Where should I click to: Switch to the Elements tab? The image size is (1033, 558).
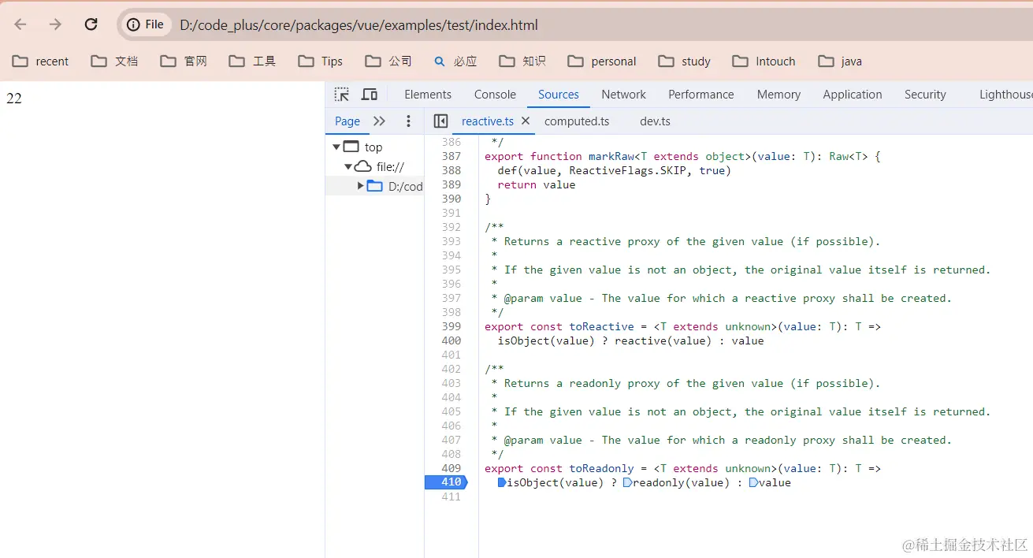(428, 95)
